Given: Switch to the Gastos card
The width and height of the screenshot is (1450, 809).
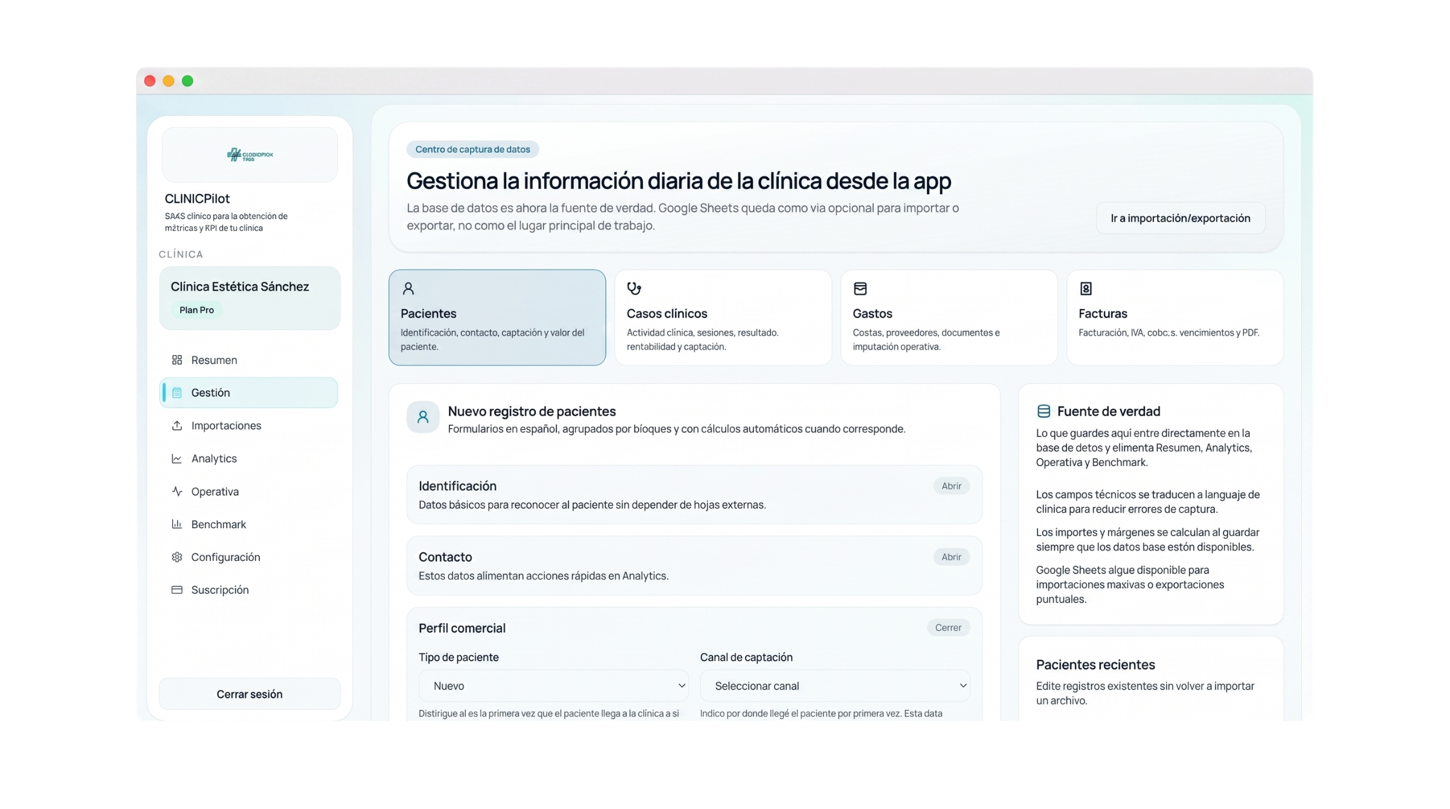Looking at the screenshot, I should (x=949, y=318).
